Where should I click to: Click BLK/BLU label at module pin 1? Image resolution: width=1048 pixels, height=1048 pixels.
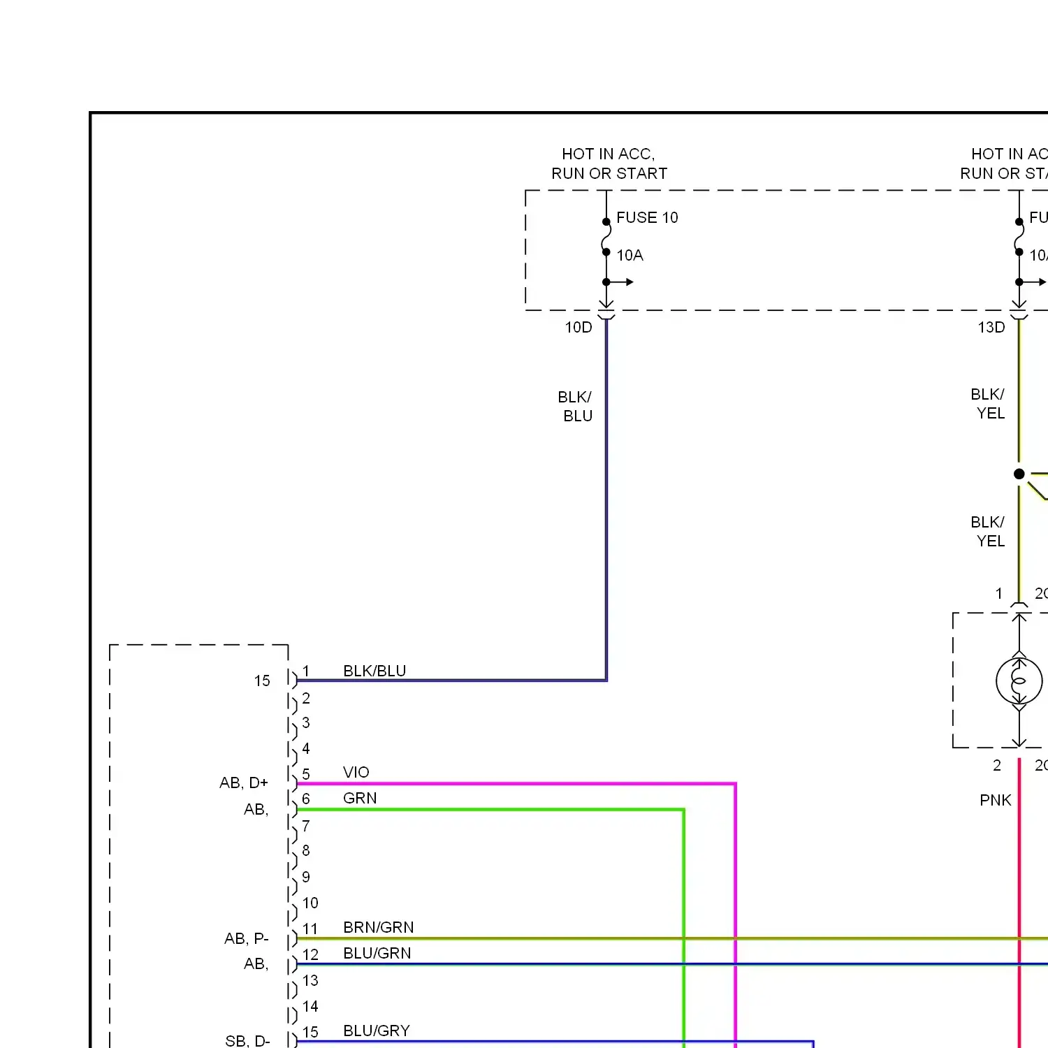tap(374, 671)
